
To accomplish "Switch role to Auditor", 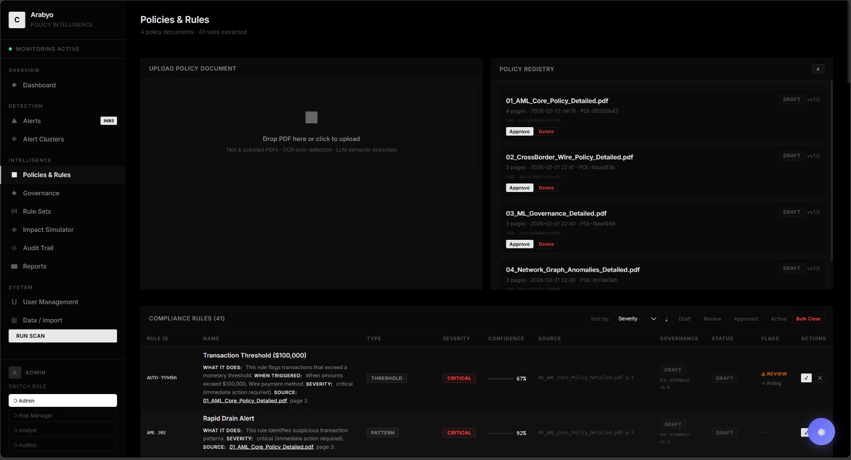I will [63, 445].
